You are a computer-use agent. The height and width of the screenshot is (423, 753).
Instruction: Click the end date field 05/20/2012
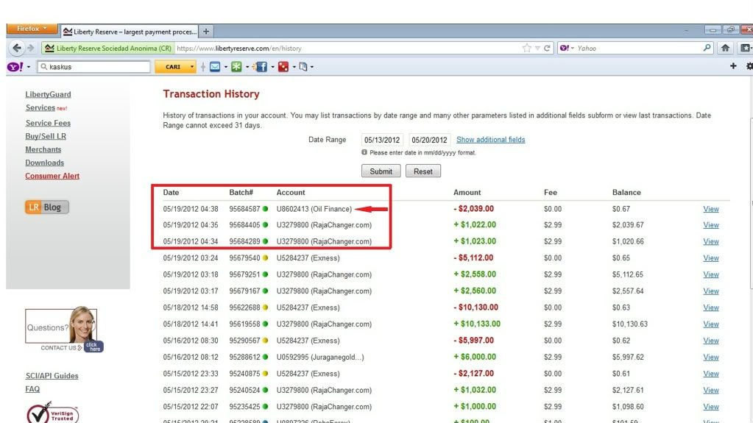point(429,140)
